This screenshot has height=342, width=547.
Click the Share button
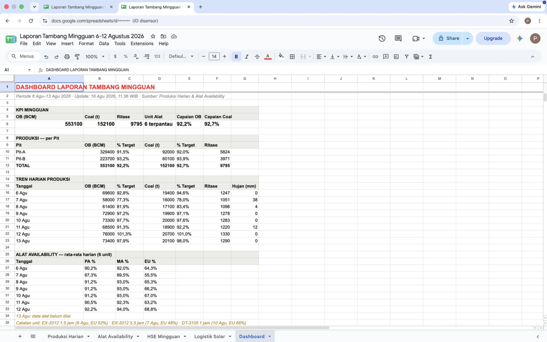(x=448, y=38)
